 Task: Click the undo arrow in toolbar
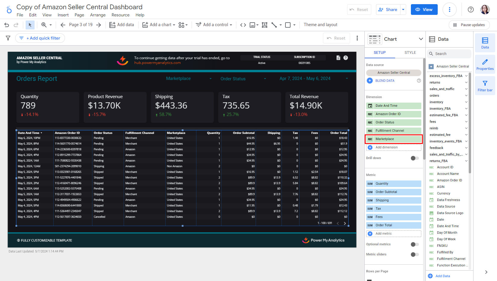point(7,25)
